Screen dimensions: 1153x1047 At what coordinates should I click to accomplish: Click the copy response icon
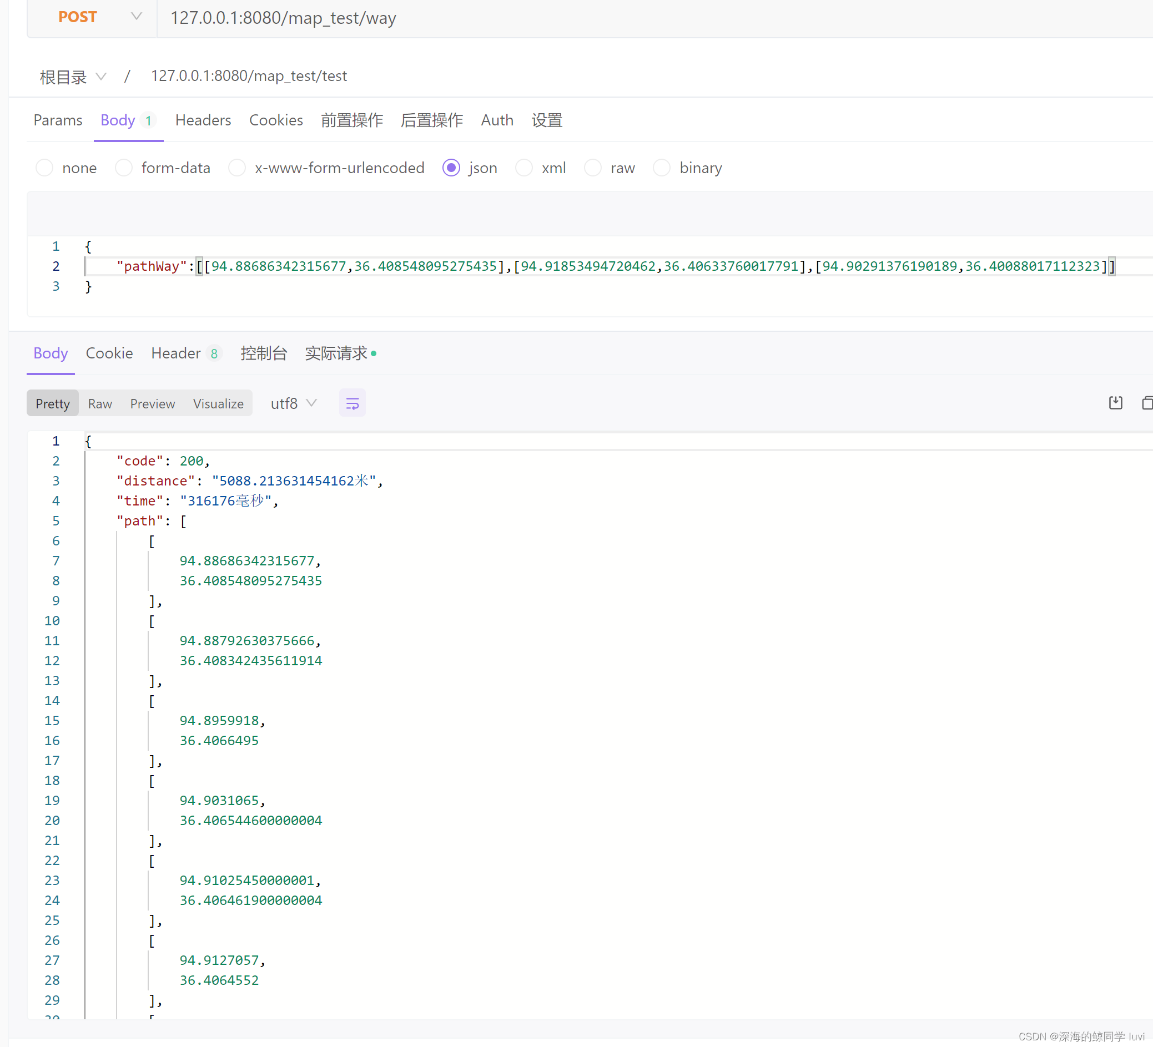click(1147, 403)
